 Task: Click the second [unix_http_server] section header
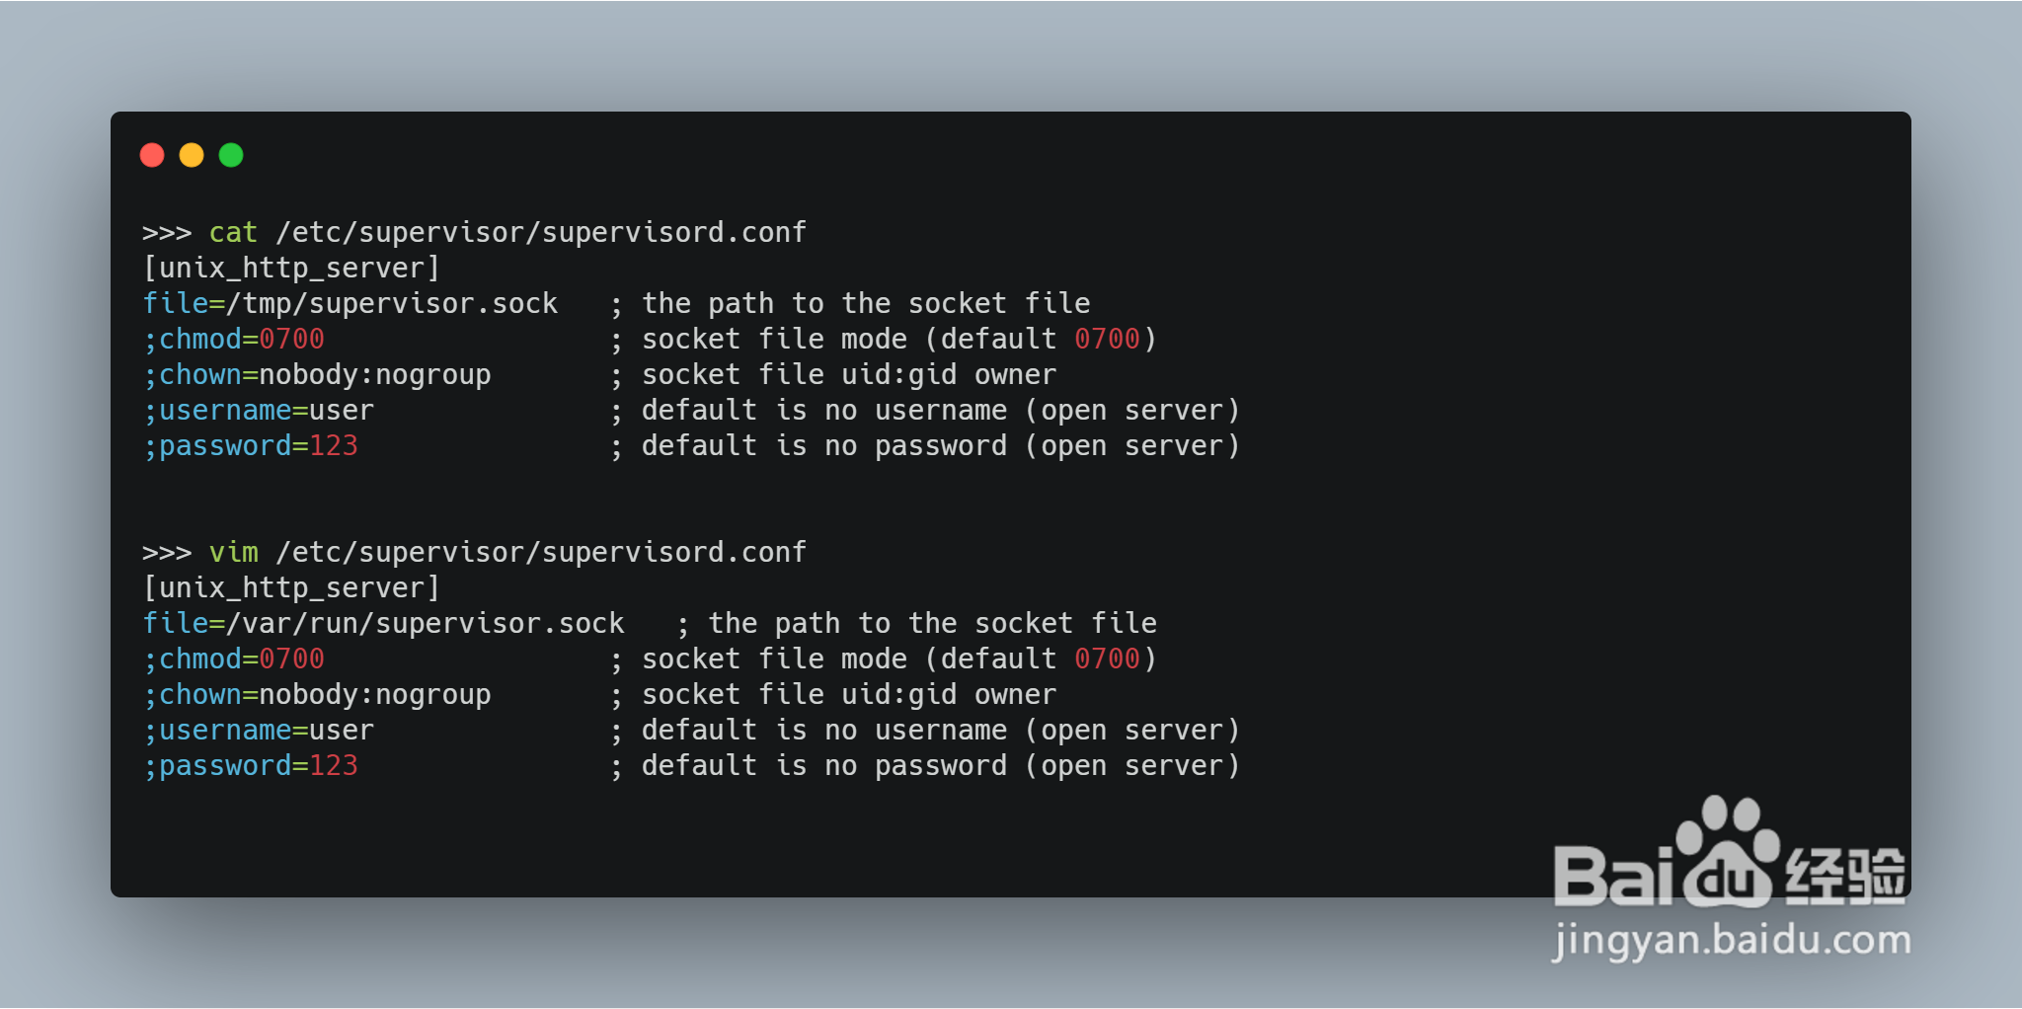[x=291, y=587]
